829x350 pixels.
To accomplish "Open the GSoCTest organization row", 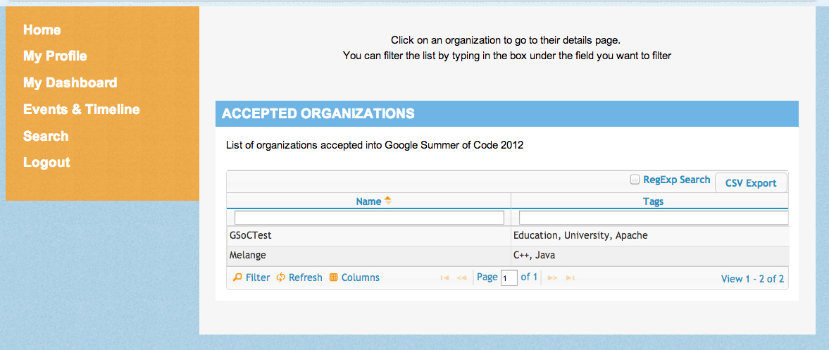I will pos(251,235).
